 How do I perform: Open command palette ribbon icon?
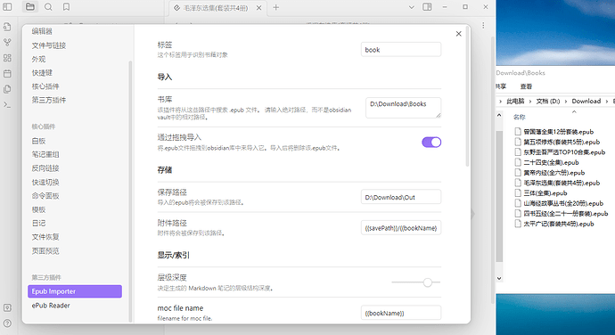pyautogui.click(x=7, y=105)
